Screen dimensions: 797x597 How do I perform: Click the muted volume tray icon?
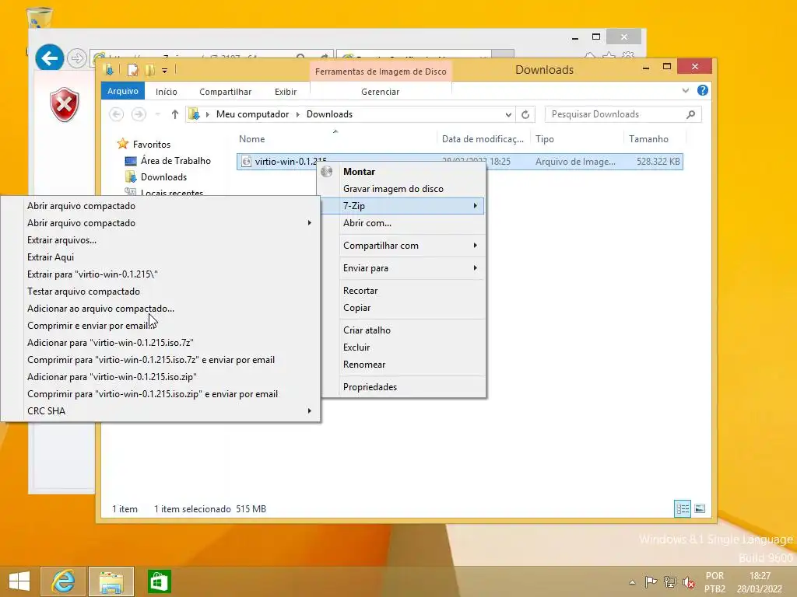(x=689, y=582)
